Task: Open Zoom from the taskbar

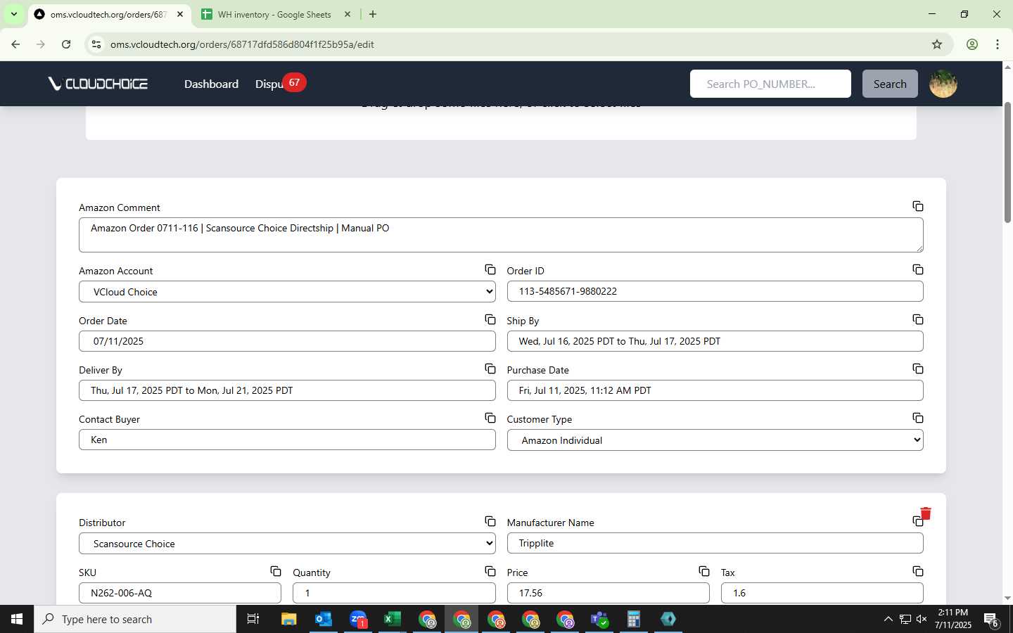Action: tap(358, 619)
